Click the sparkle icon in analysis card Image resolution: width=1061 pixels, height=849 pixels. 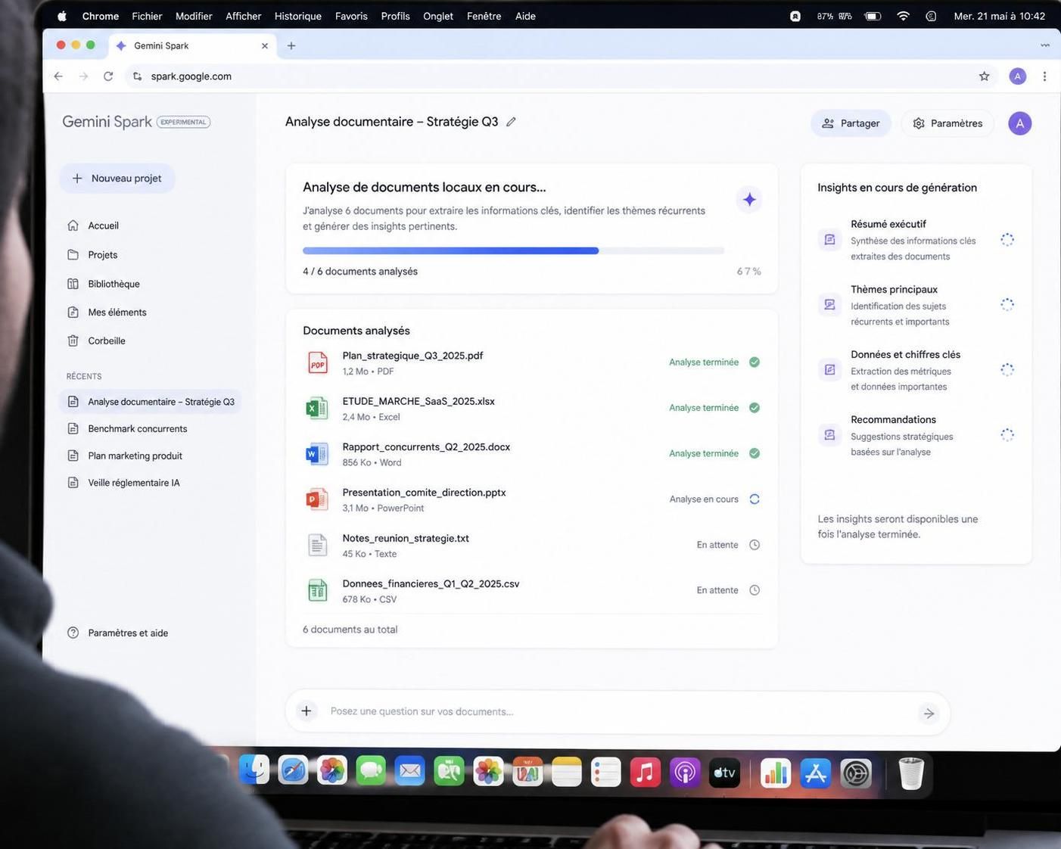point(748,200)
